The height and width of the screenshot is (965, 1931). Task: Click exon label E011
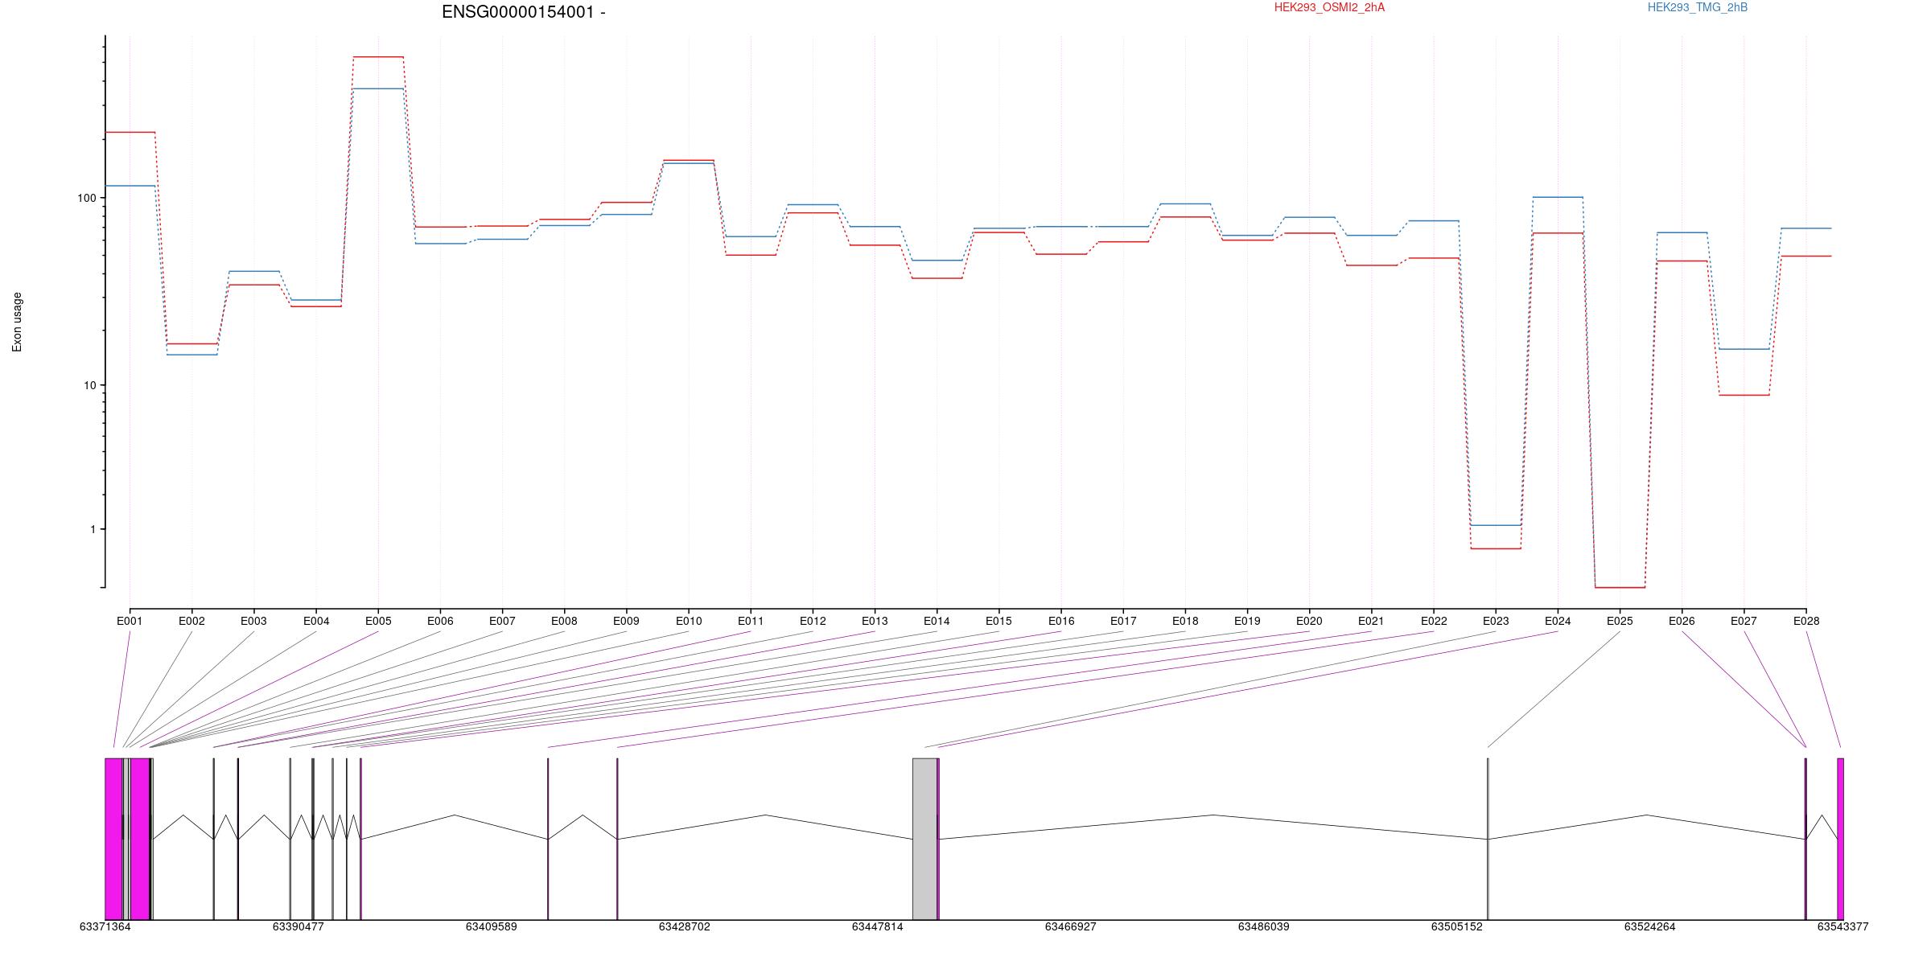coord(751,621)
